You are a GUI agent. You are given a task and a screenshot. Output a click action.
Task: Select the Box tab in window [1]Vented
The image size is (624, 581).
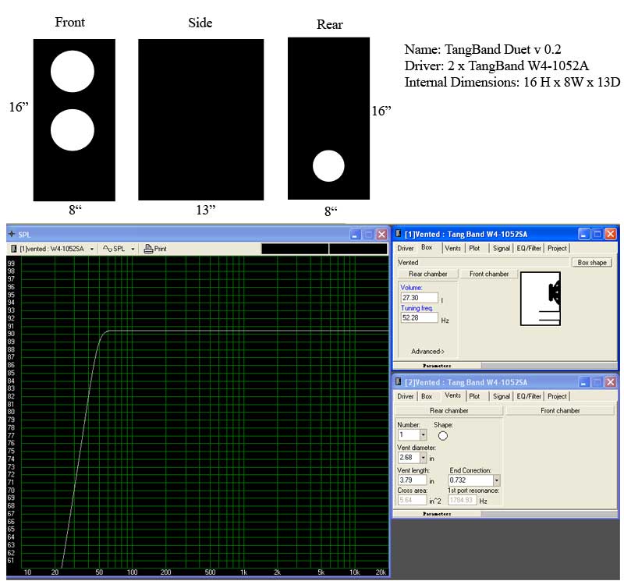click(427, 247)
